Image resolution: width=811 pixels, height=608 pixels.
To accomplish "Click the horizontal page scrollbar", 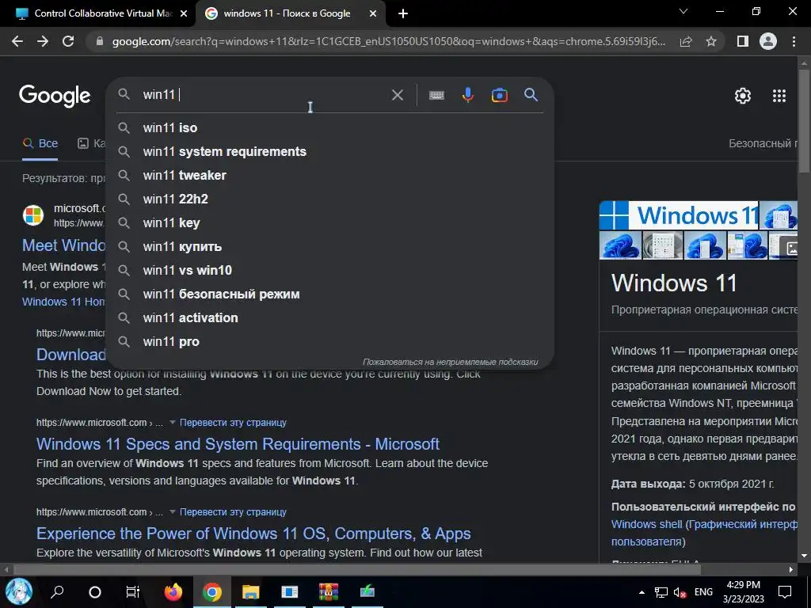I will click(x=357, y=569).
